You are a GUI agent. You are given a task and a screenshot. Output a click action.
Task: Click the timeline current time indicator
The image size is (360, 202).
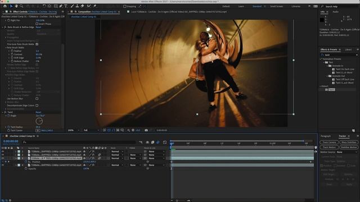tap(172, 144)
